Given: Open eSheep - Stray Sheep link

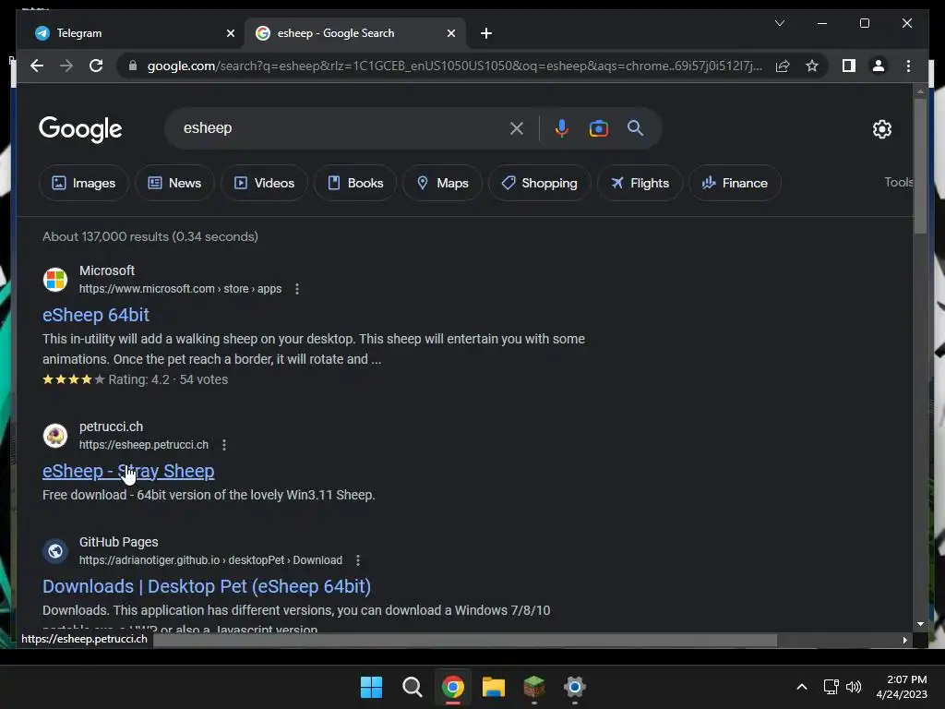Looking at the screenshot, I should pyautogui.click(x=128, y=471).
